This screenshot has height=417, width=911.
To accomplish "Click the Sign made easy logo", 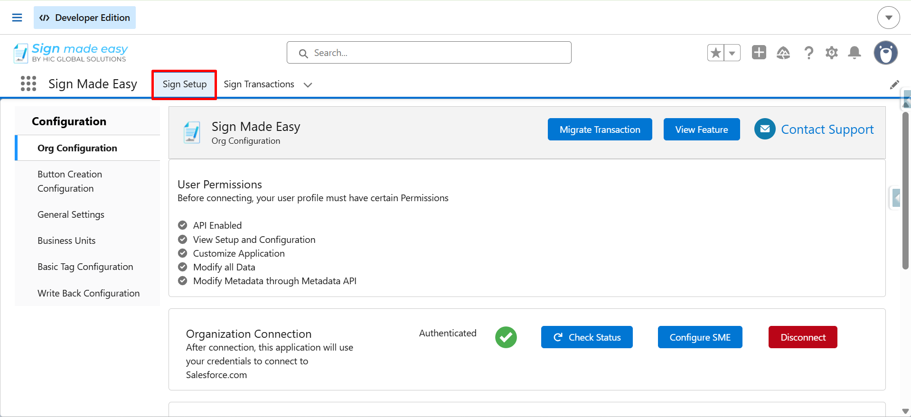I will coord(70,53).
